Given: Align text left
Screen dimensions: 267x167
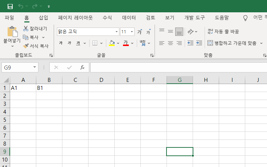Looking at the screenshot, I should [162, 43].
